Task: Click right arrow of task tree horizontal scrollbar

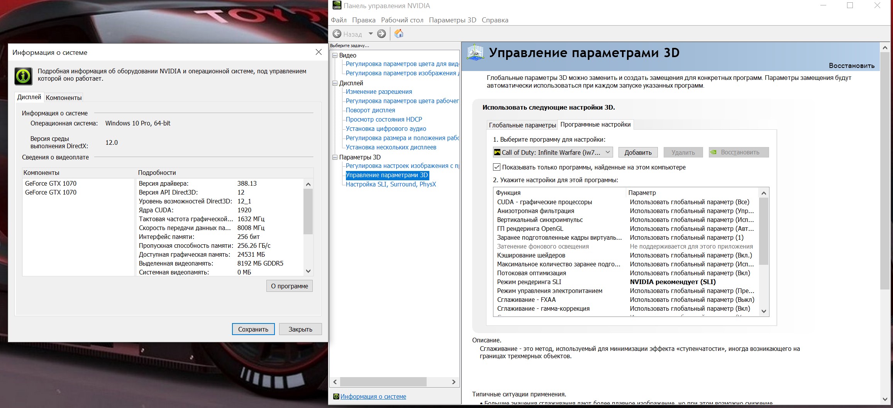Action: point(454,382)
